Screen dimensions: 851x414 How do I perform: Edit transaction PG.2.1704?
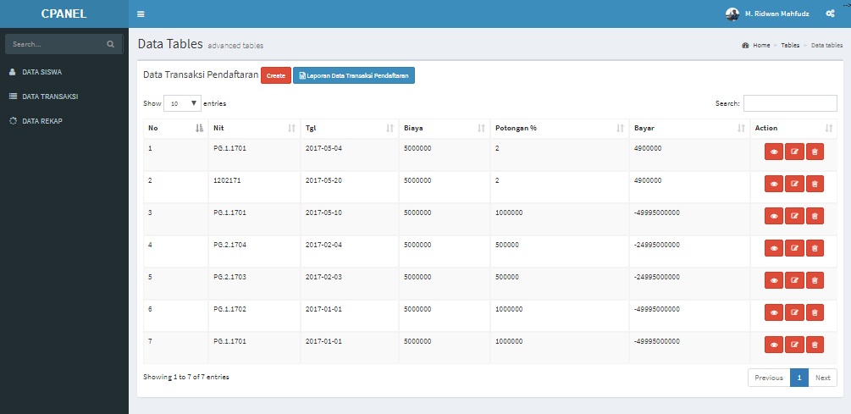click(794, 248)
